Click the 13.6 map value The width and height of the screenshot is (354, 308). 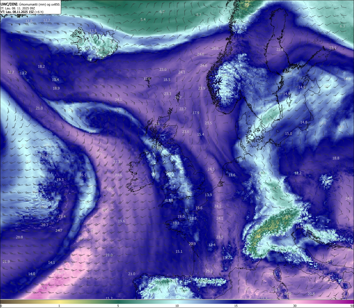[x=232, y=175]
